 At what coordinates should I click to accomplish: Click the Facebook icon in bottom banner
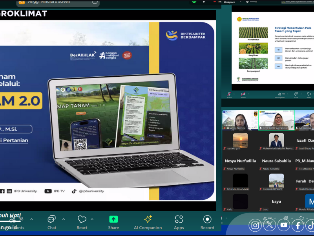coord(298,225)
